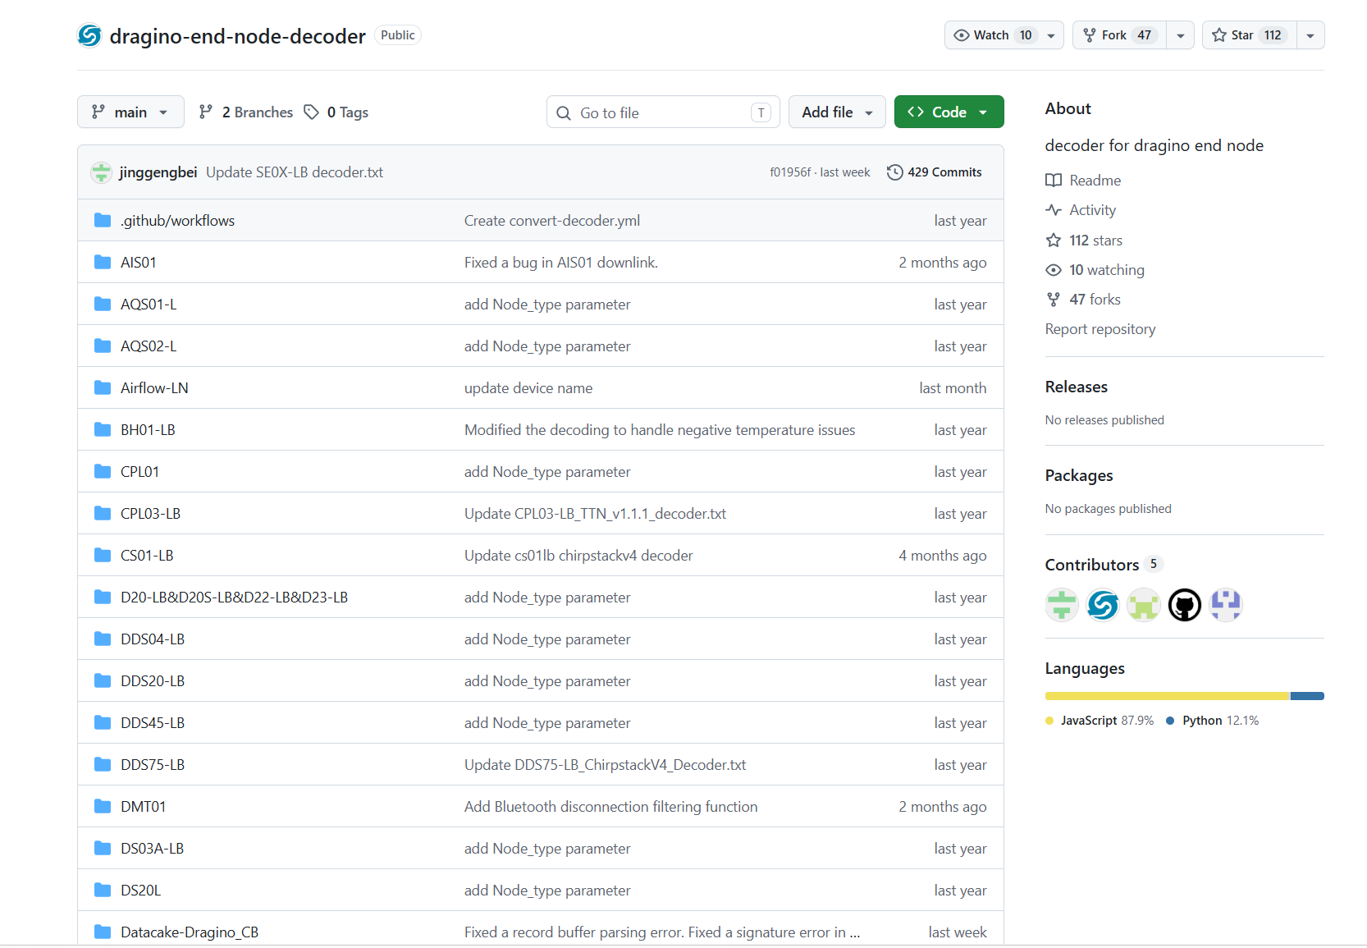
Task: Click the pulse icon next to Activity
Action: [1054, 210]
